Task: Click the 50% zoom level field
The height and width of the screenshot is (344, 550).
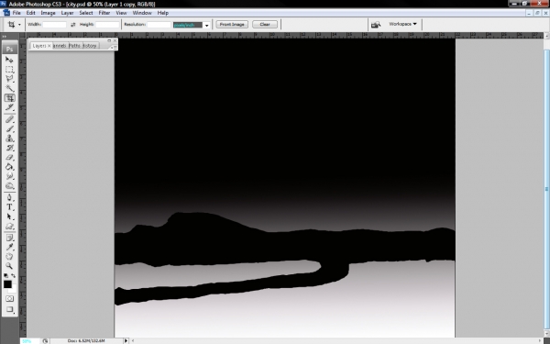Action: [29, 341]
